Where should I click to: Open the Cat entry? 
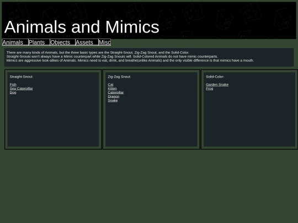tap(110, 85)
